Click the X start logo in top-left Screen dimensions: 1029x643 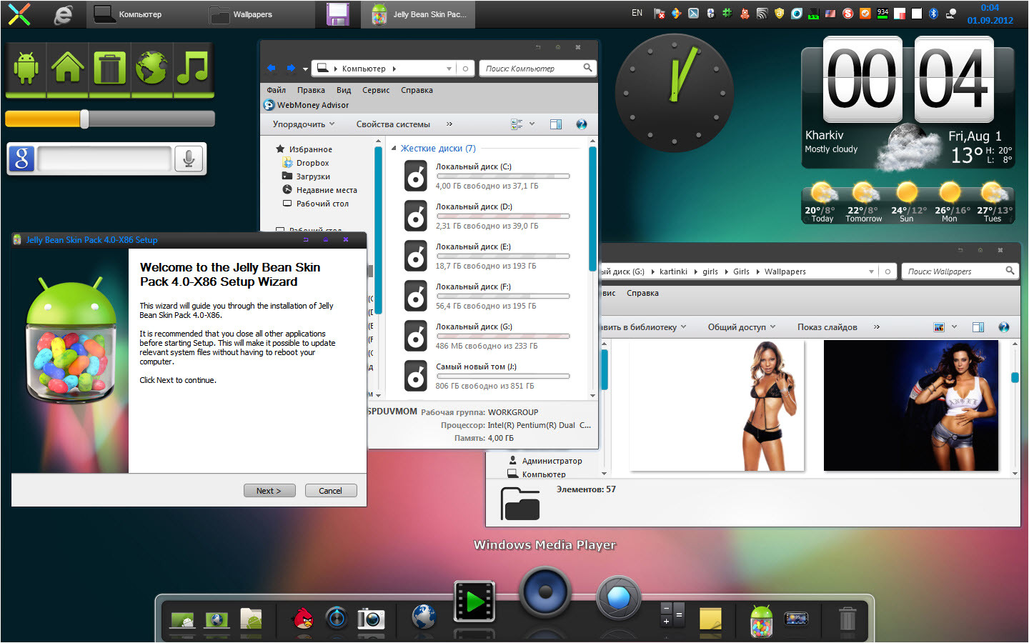(19, 14)
